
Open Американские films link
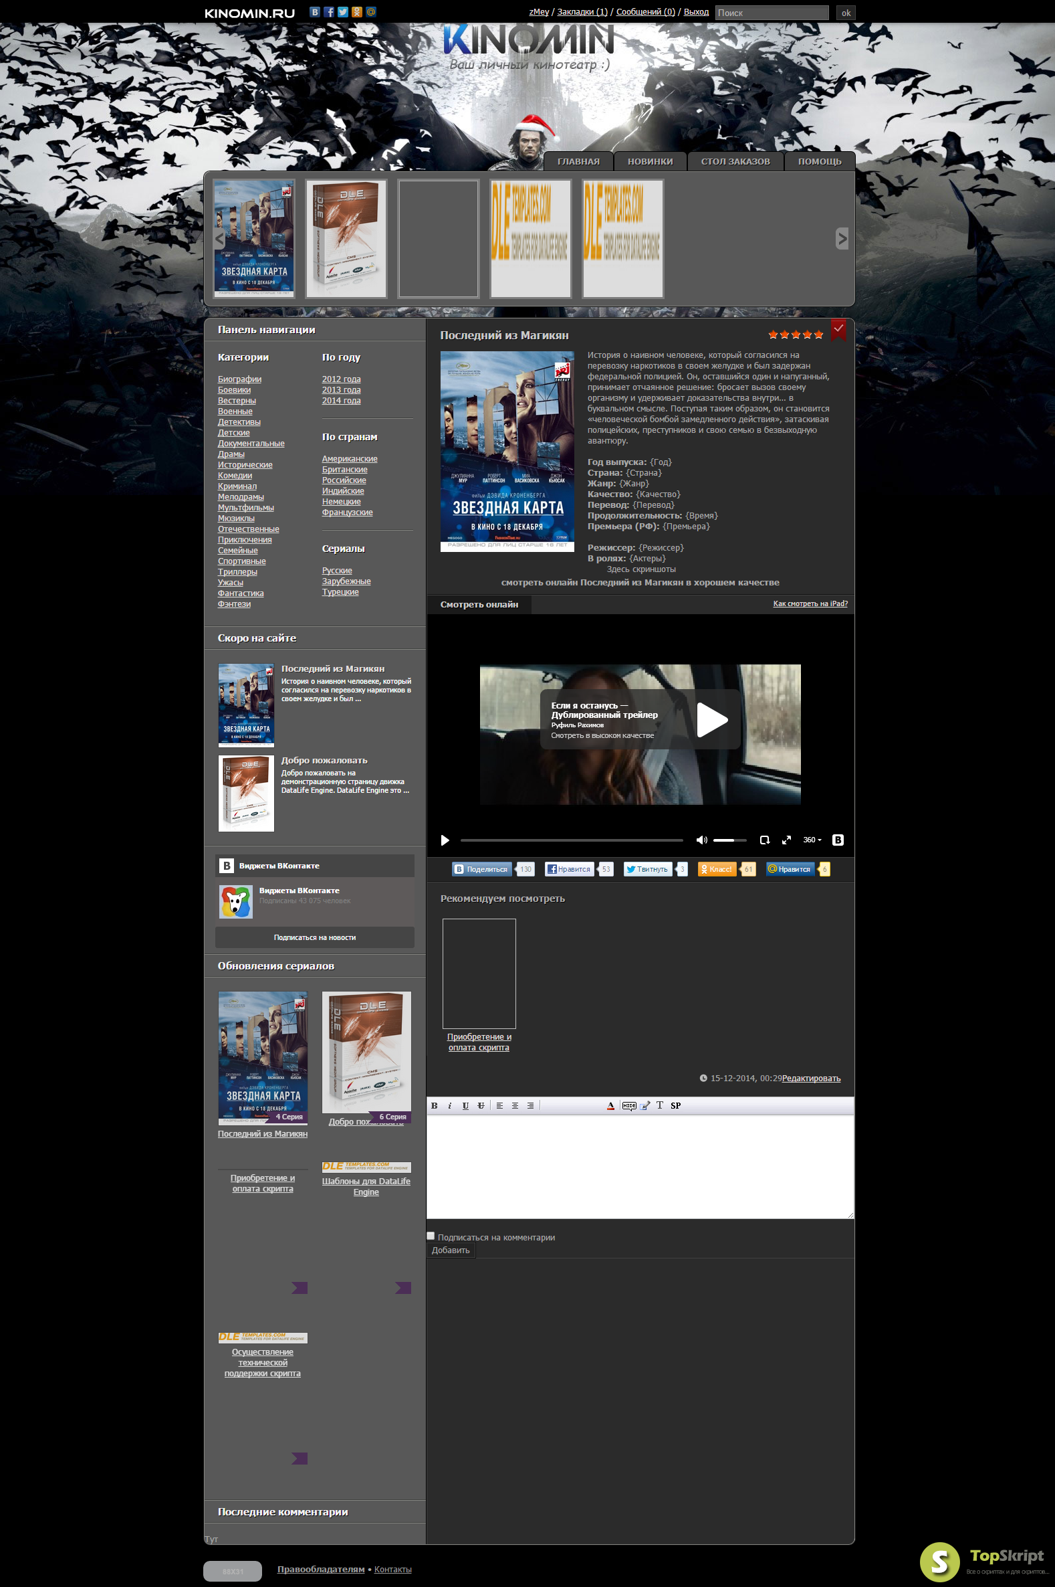pyautogui.click(x=349, y=459)
